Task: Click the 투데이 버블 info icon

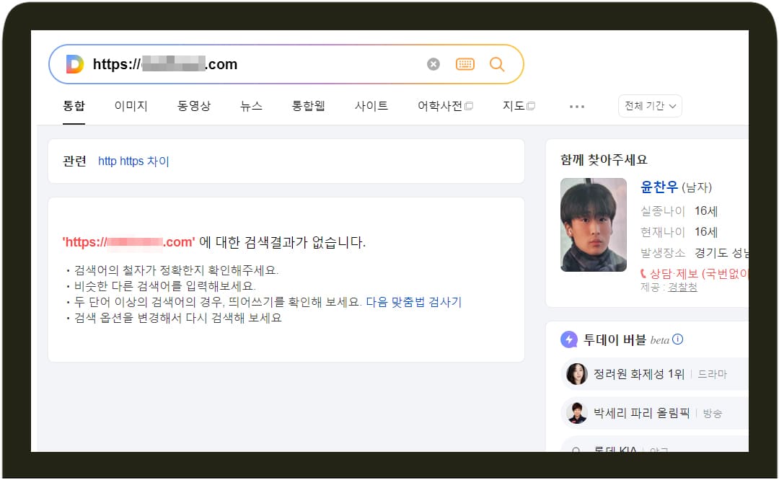Action: click(x=677, y=339)
